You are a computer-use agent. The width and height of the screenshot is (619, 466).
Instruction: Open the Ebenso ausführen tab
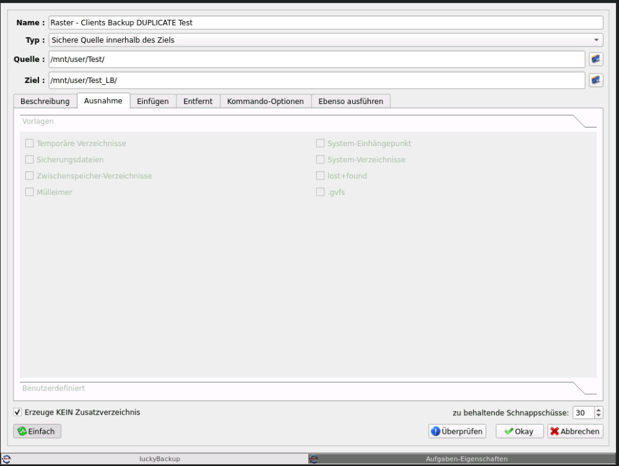pyautogui.click(x=350, y=101)
